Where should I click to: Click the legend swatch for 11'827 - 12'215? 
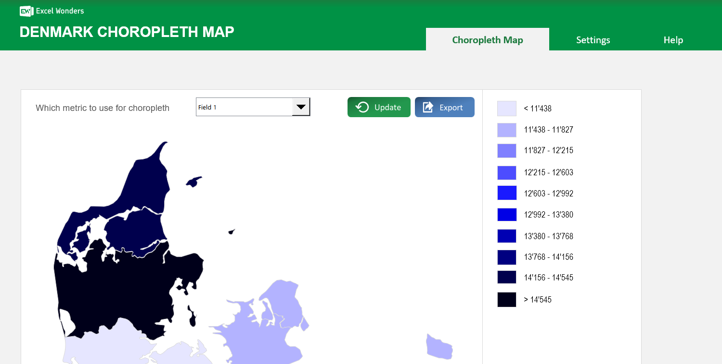tap(506, 150)
